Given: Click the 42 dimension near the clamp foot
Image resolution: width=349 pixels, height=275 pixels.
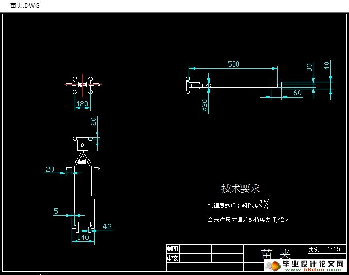Looking at the screenshot, I should point(107,227).
